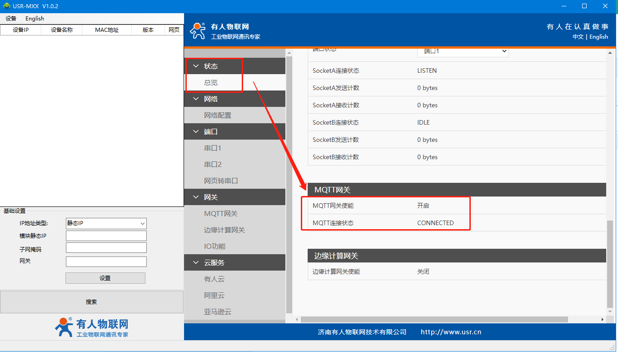
Task: Collapse the 状态 section chevron
Action: [x=196, y=66]
